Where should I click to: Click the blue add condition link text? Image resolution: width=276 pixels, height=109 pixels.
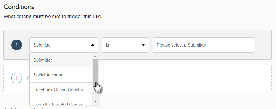tap(28, 78)
